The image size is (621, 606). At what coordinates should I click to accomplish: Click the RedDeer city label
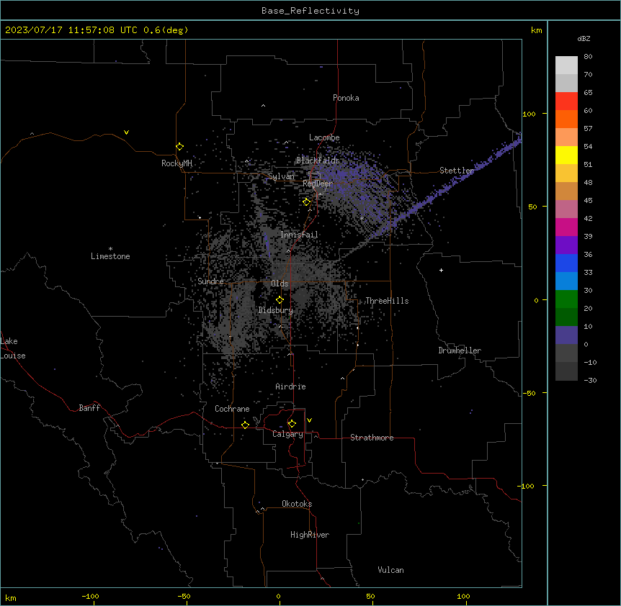pos(318,184)
